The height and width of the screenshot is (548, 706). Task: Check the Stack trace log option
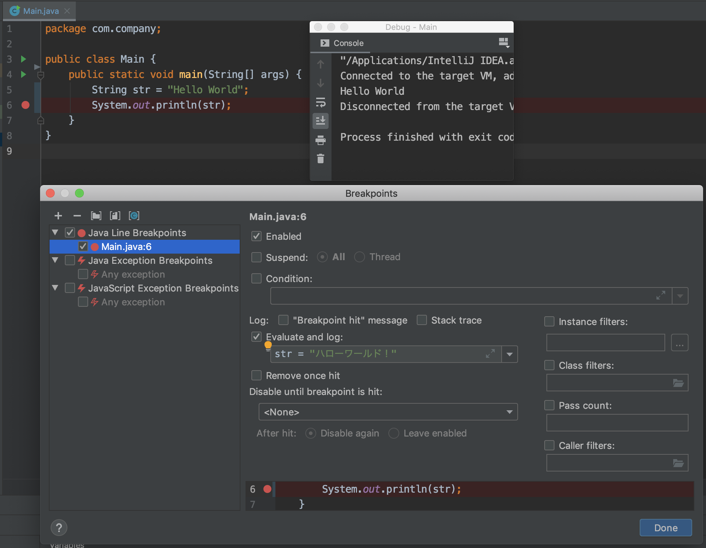(x=422, y=320)
